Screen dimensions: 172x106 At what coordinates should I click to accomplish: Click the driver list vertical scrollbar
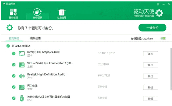coord(171,69)
